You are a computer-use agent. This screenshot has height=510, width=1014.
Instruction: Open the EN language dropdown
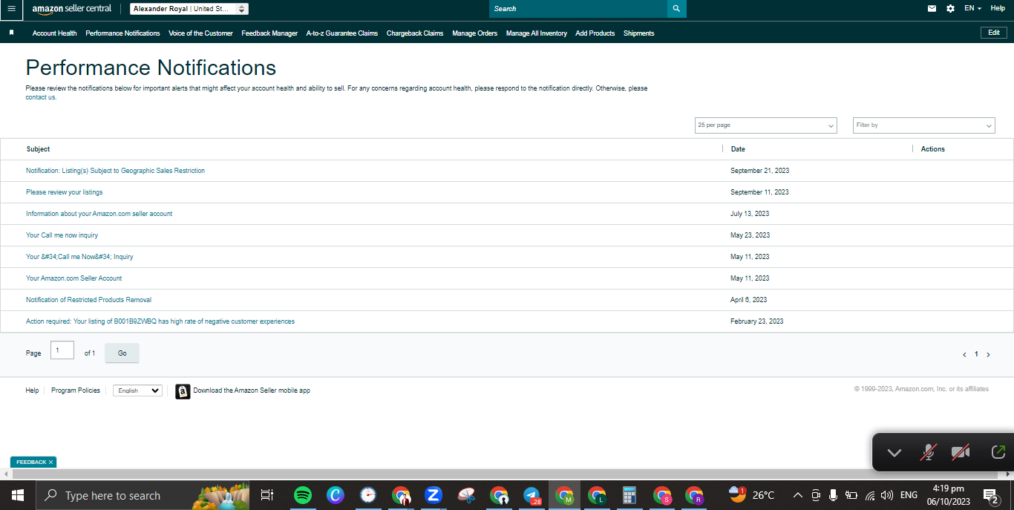click(x=972, y=8)
